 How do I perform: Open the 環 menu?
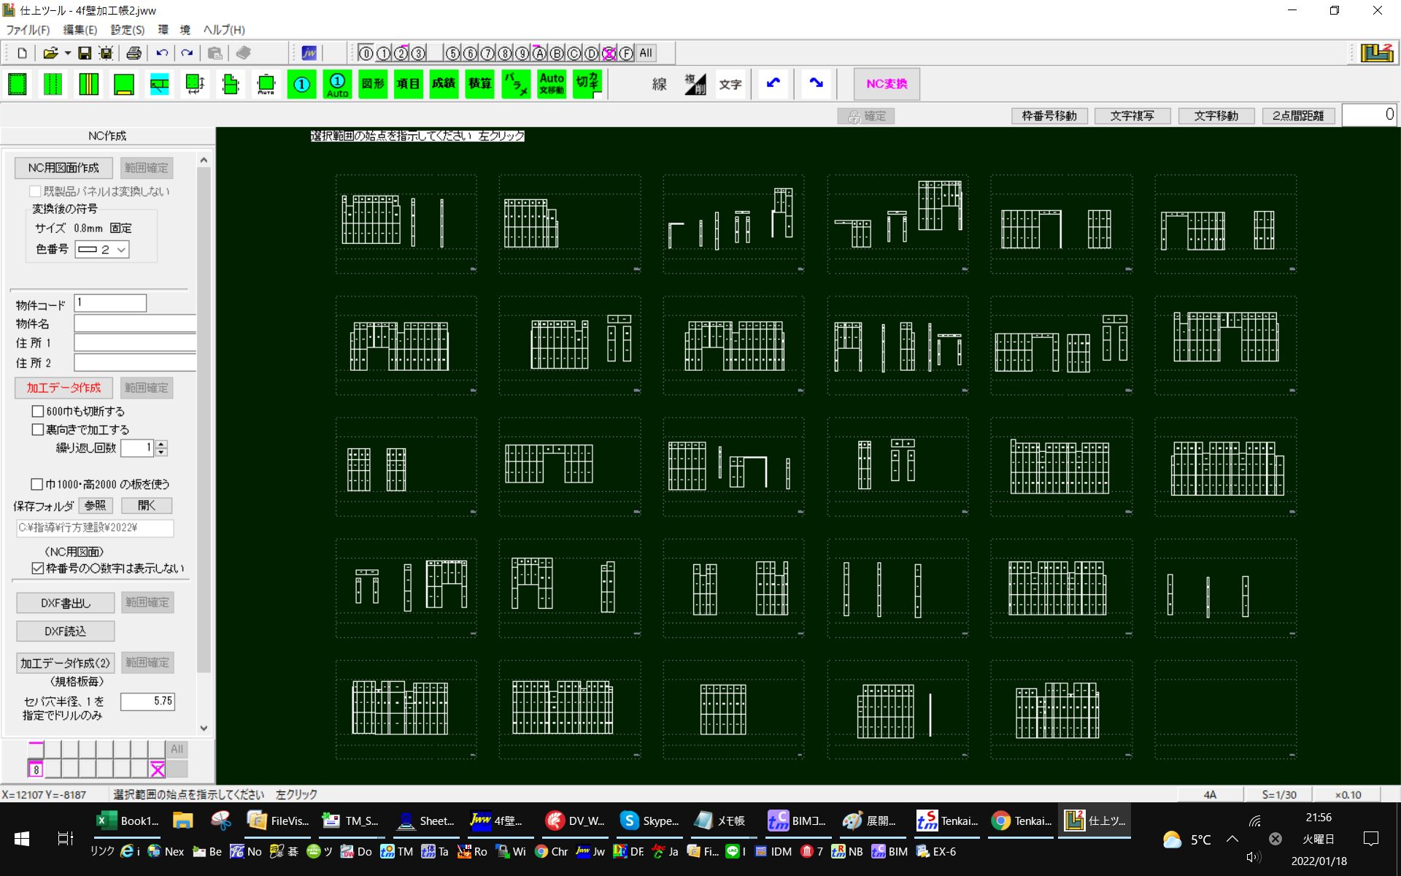pos(163,30)
